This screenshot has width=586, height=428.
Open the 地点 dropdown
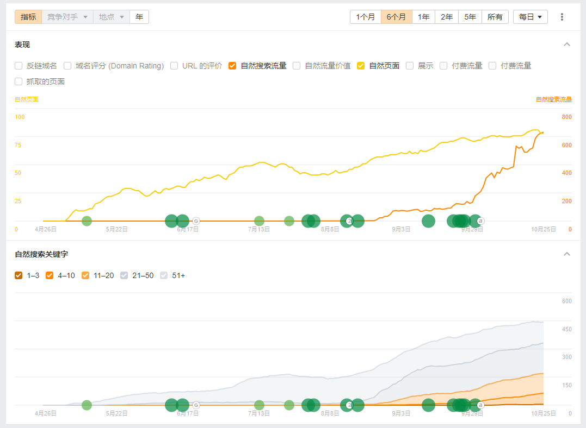pos(112,17)
